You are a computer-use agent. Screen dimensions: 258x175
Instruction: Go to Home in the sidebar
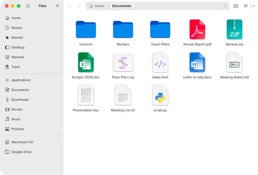click(x=32, y=18)
